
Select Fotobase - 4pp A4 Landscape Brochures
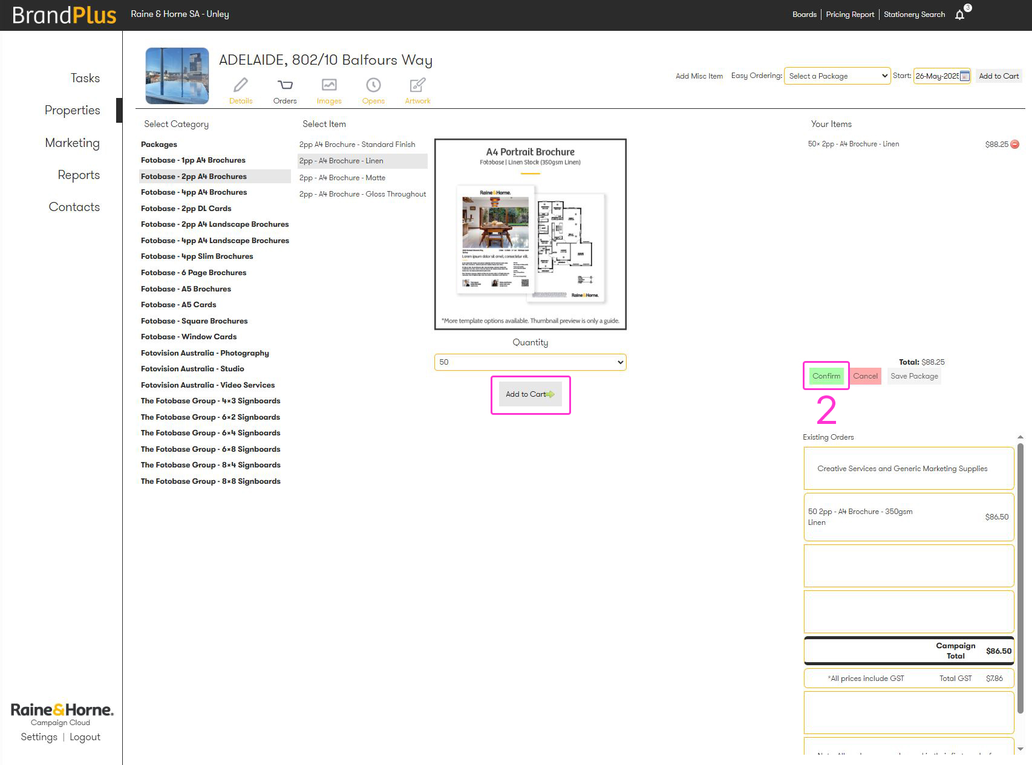tap(215, 241)
